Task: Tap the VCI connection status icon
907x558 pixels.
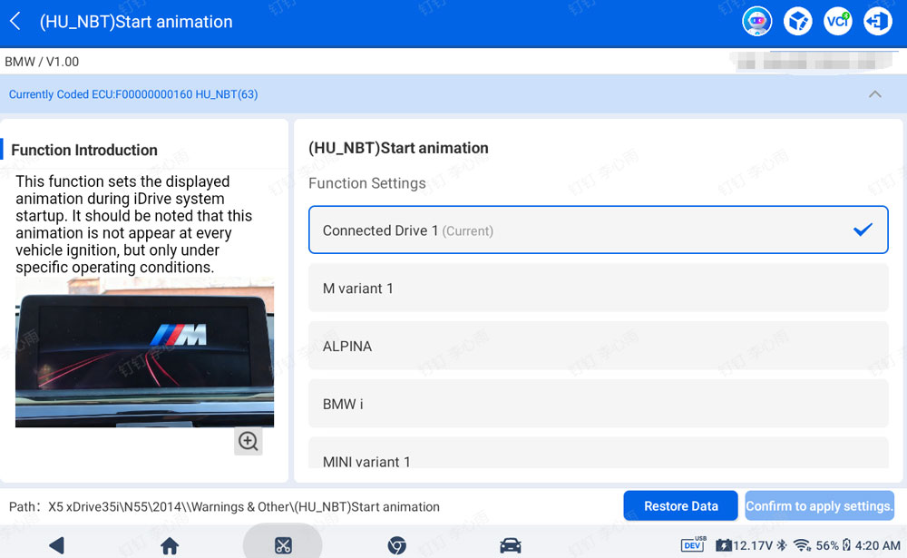Action: (837, 22)
